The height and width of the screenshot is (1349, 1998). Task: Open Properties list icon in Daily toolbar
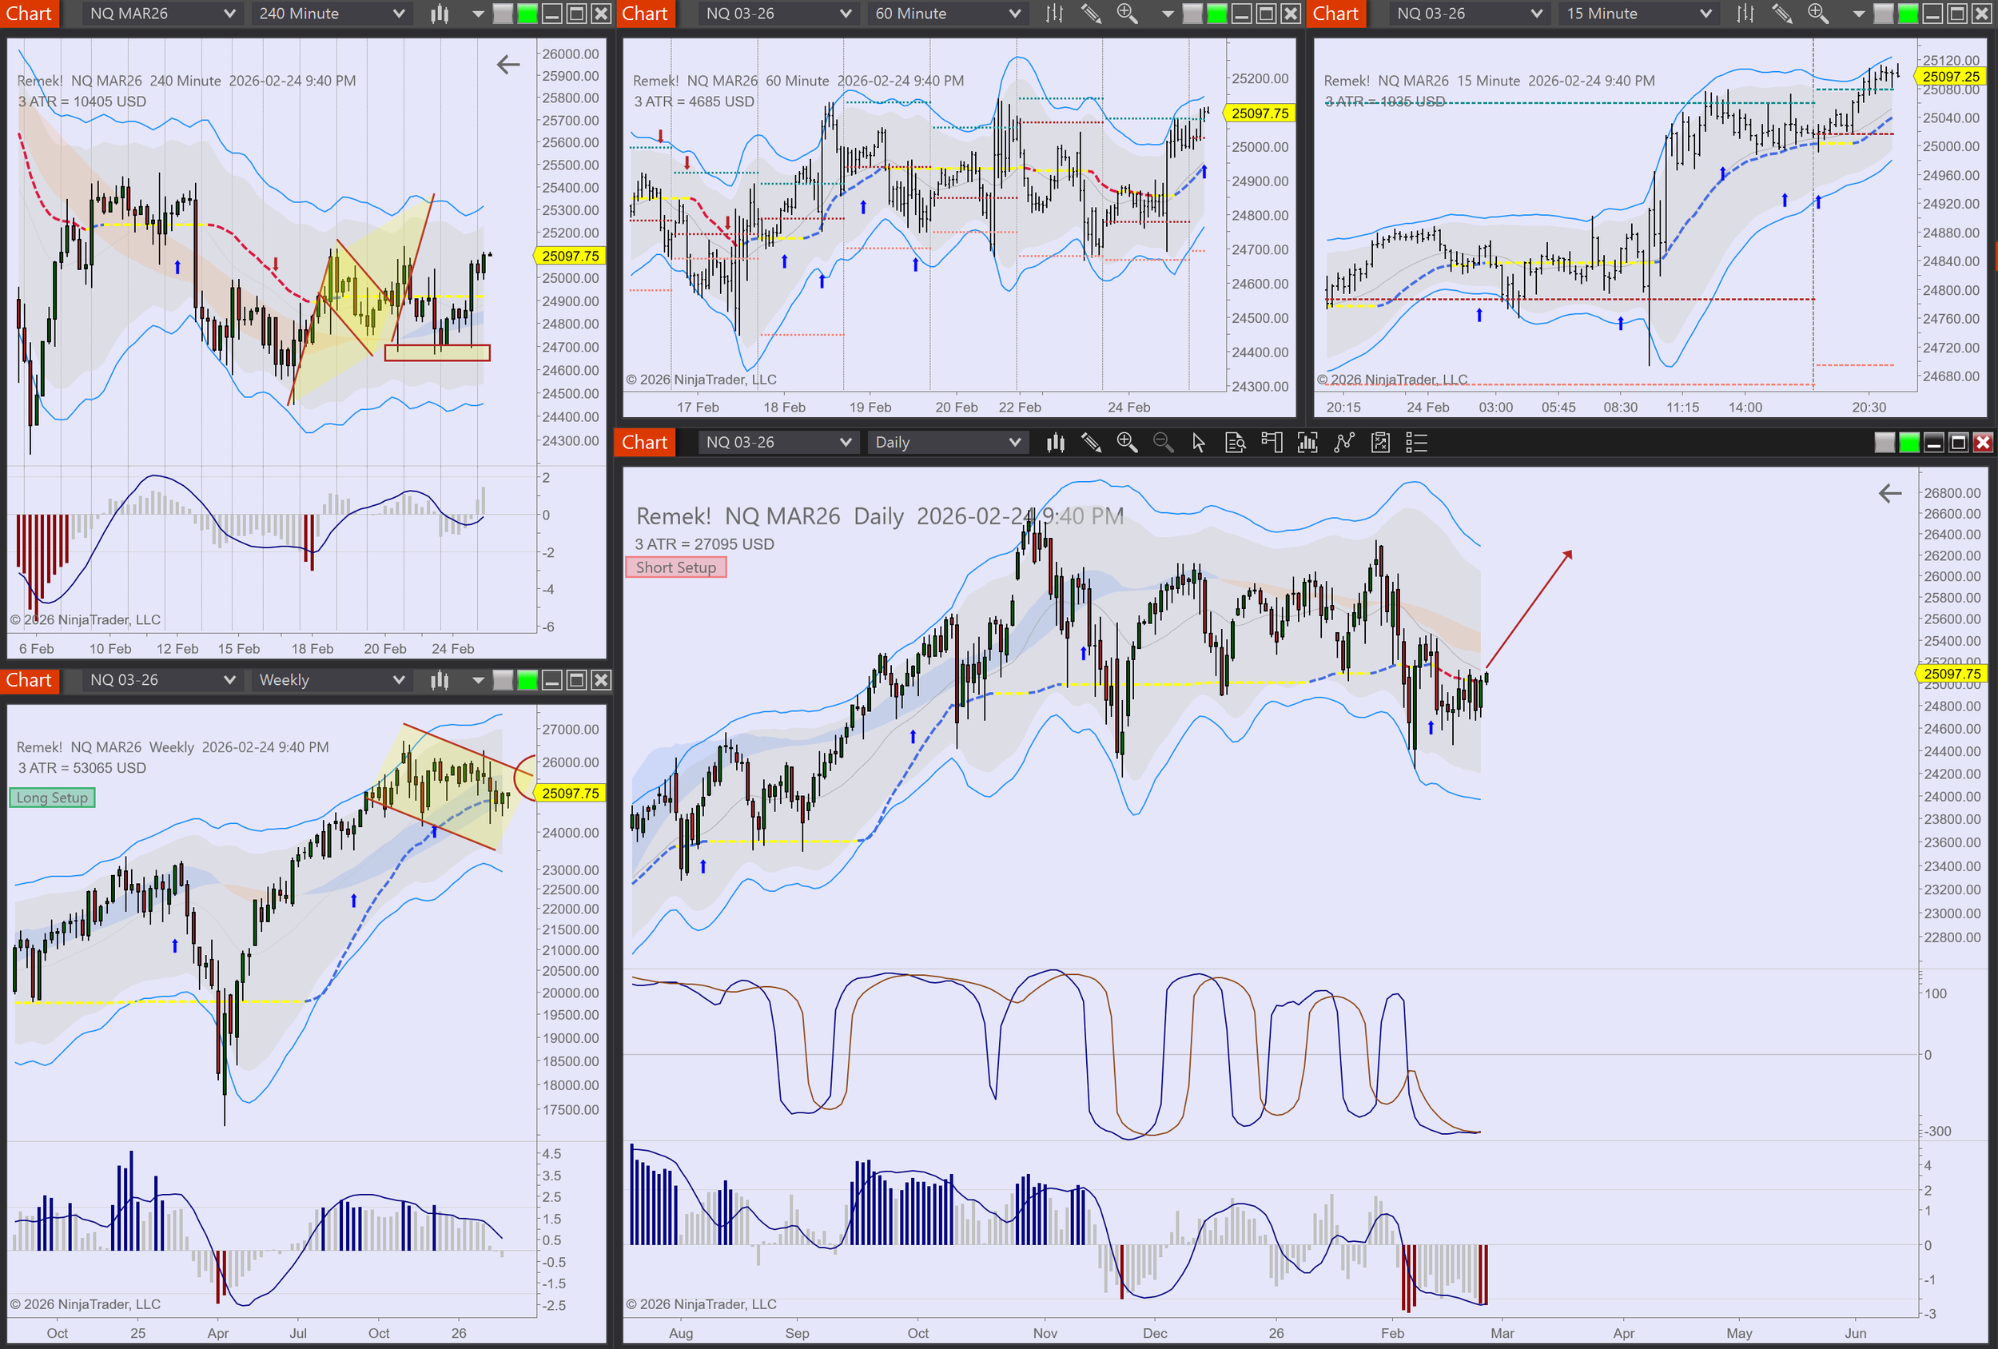(x=1416, y=443)
